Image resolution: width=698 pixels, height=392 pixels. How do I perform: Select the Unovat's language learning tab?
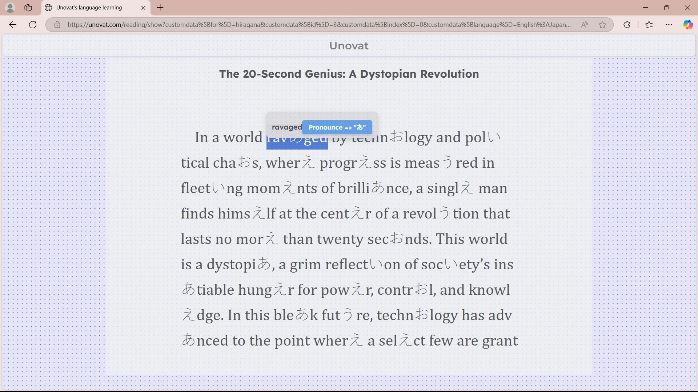pyautogui.click(x=96, y=8)
